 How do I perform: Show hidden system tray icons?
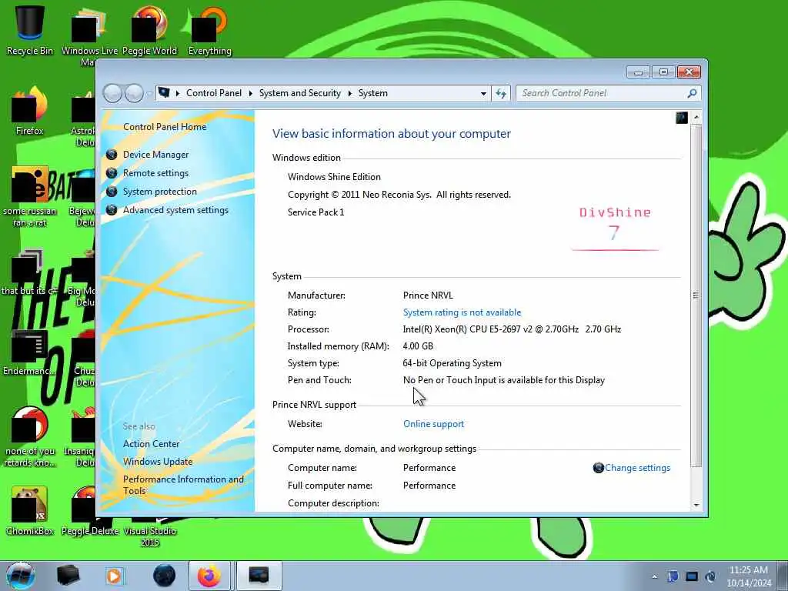click(x=654, y=576)
